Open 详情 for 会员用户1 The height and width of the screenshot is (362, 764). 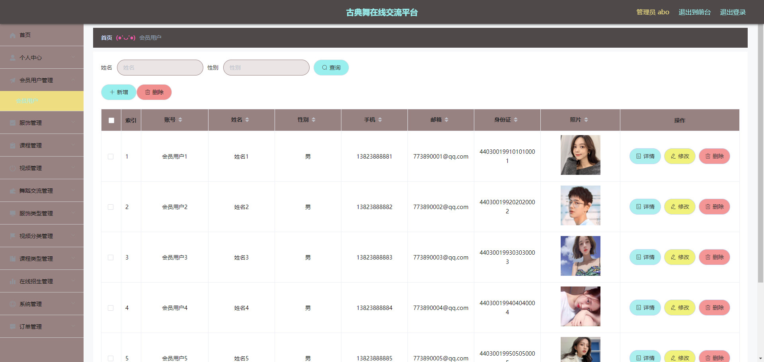click(645, 156)
